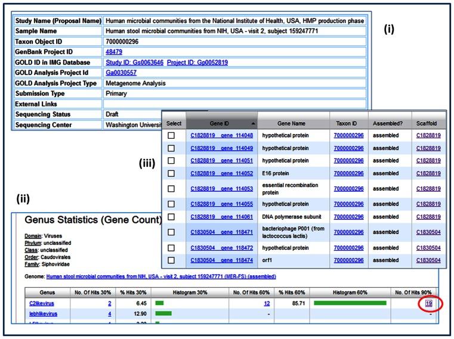
Task: Select '12.90' percent hits value
Action: click(x=140, y=314)
